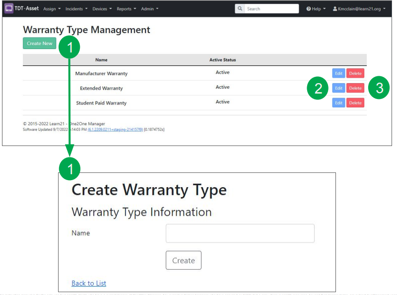Image resolution: width=397 pixels, height=295 pixels.
Task: Click Active status of Student Paid Warranty
Action: click(x=222, y=102)
